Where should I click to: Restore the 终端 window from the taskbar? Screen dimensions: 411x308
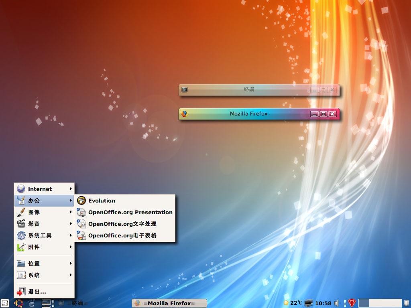click(x=73, y=303)
